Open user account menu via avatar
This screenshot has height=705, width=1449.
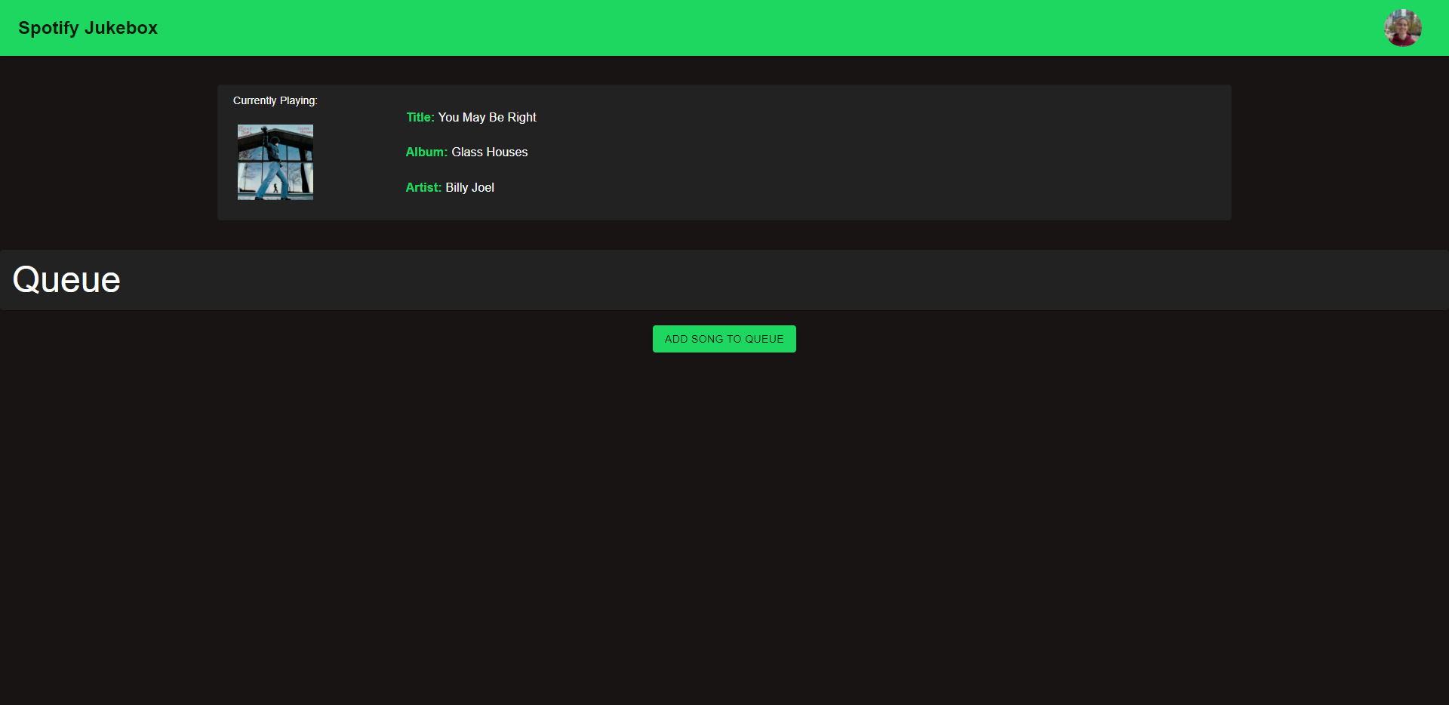(x=1402, y=28)
